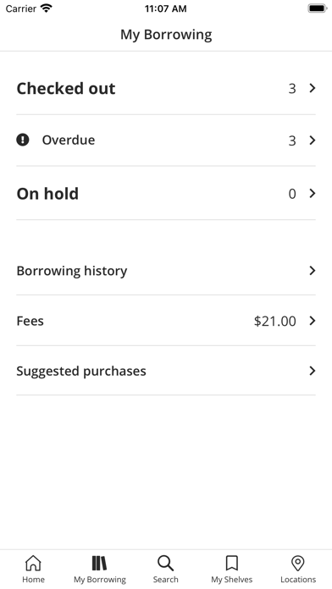Open Search via magnifying glass icon
The image size is (332, 589).
tap(165, 563)
